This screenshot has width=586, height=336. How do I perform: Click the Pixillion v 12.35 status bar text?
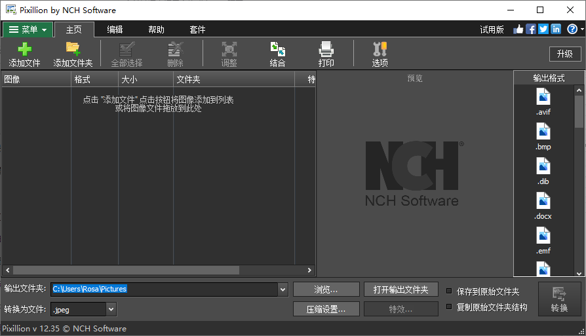pyautogui.click(x=64, y=329)
